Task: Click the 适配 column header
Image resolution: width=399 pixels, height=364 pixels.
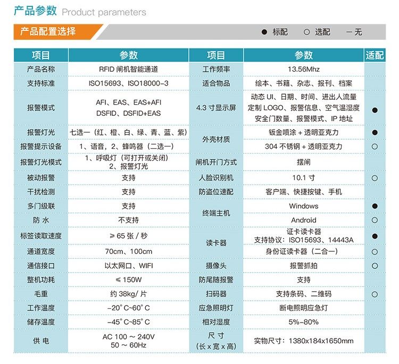Action: click(375, 55)
